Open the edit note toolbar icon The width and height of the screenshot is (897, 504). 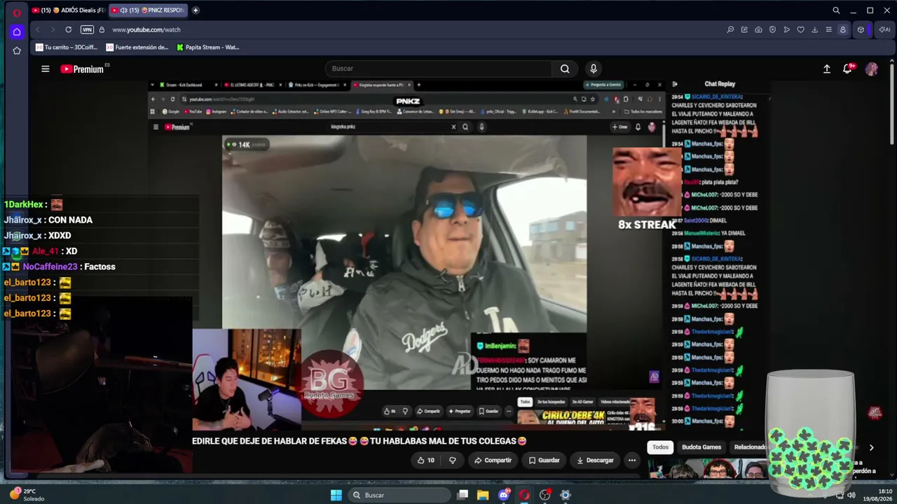pos(744,29)
